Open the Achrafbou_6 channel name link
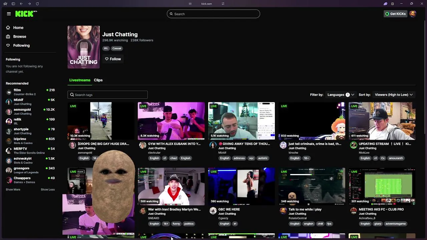This screenshot has width=427, height=240. click(x=367, y=218)
